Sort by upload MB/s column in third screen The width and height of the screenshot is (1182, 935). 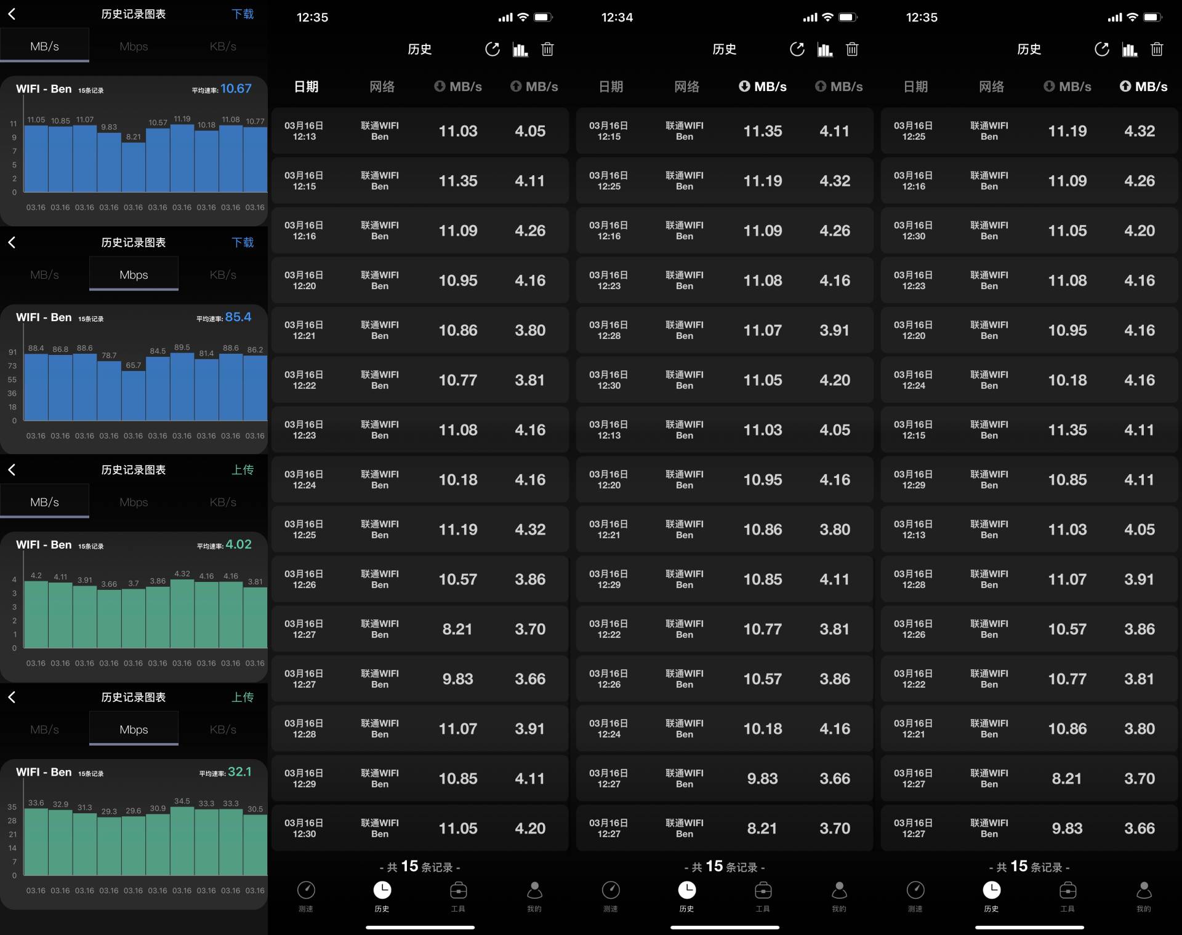[x=1143, y=87]
